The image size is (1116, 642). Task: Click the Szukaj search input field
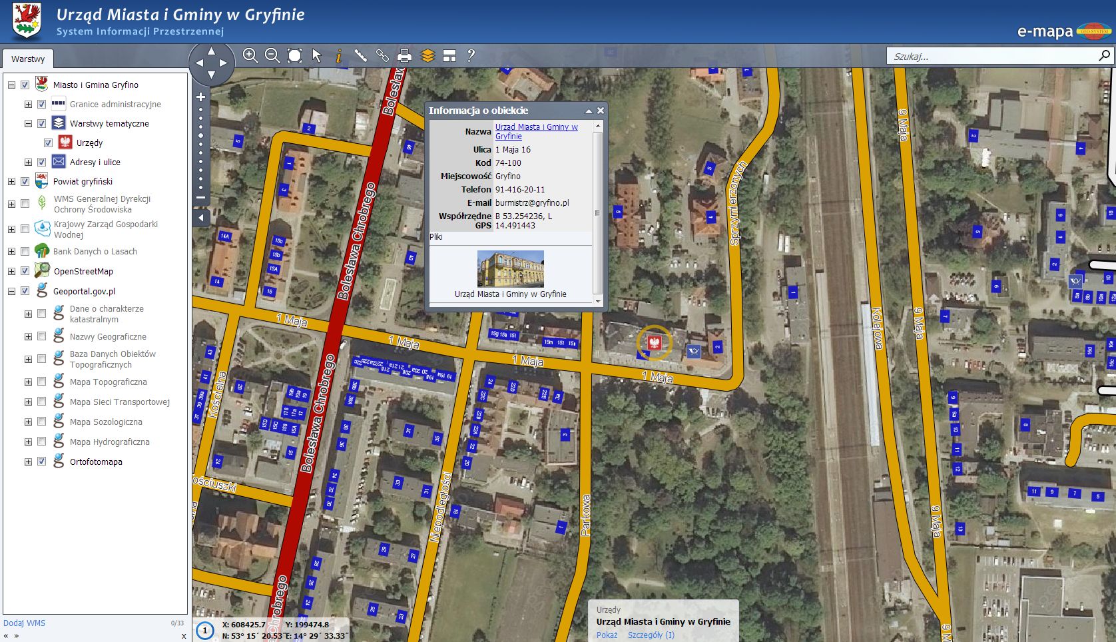coord(992,56)
